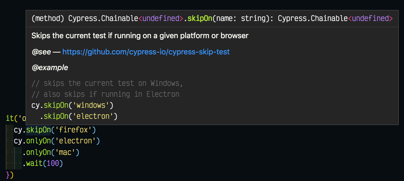Click the 'mac' string in .onlyOn
This screenshot has height=181, width=404.
coord(65,152)
